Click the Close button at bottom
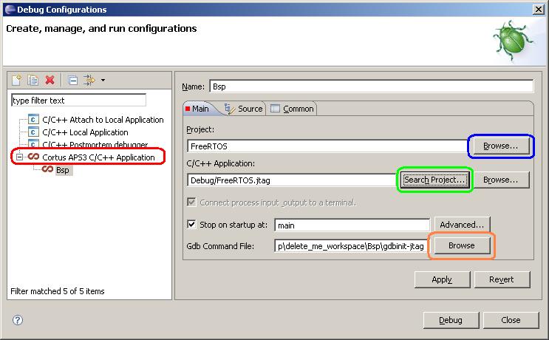The width and height of the screenshot is (549, 340). [511, 320]
